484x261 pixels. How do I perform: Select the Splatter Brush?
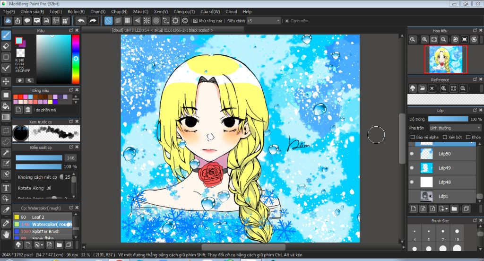[x=43, y=231]
